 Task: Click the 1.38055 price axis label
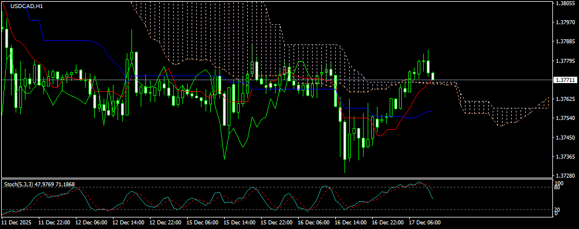[x=566, y=3]
